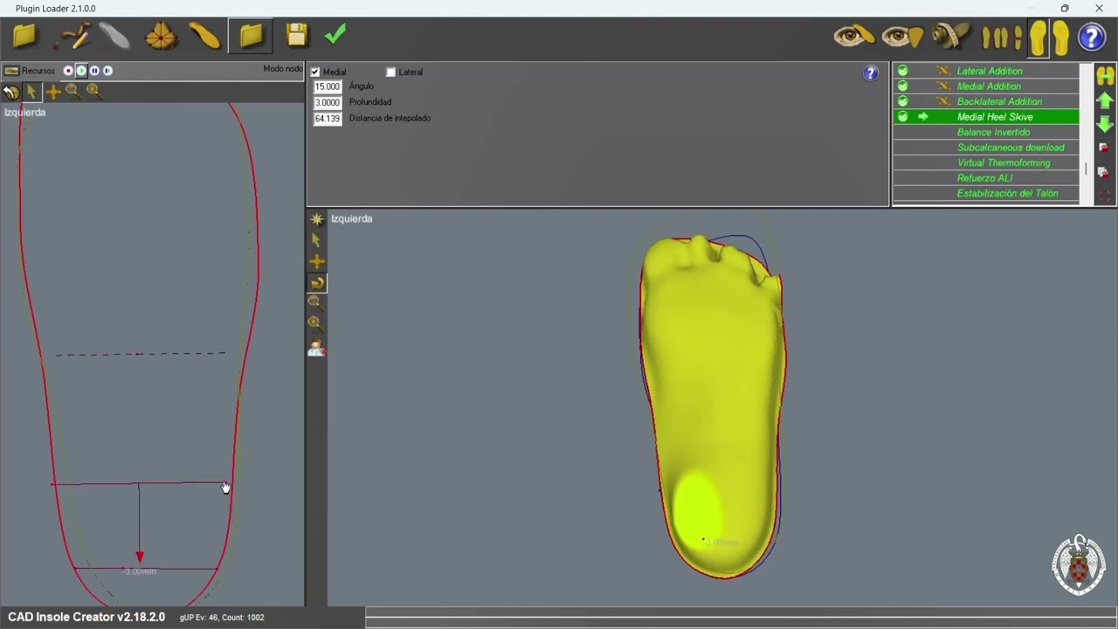Choose pointer arrow tool in 3D view
The image size is (1118, 629).
316,239
